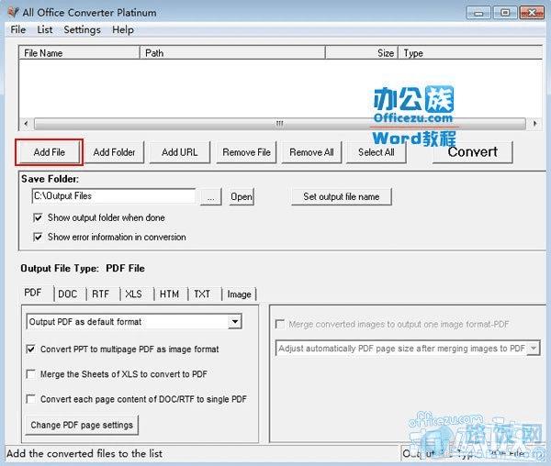Enable Merge the Sheets of XLS option
551x466 pixels.
click(31, 373)
